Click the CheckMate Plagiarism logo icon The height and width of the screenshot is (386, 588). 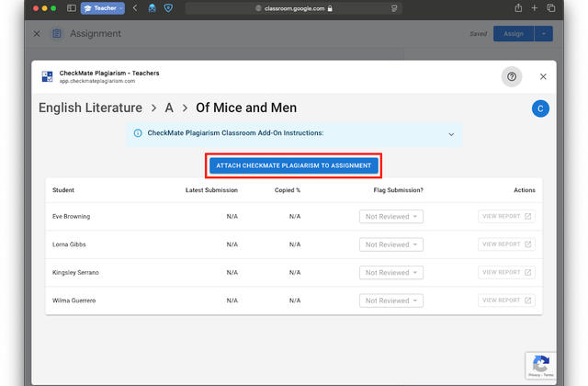coord(47,76)
